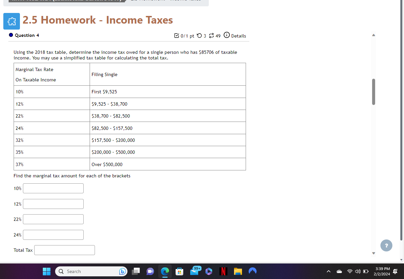
Task: Click the attempts swap icon next to 49
Action: [212, 36]
